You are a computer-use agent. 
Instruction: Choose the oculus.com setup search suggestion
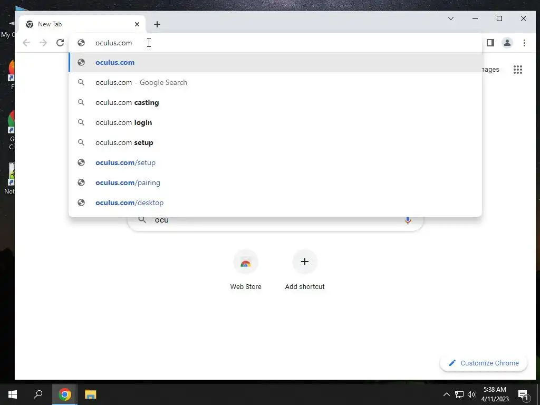coord(275,142)
